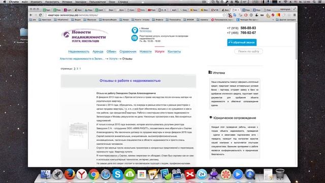Open the orange citrus-slice app in Dock
The height and width of the screenshot is (183, 325).
click(225, 174)
